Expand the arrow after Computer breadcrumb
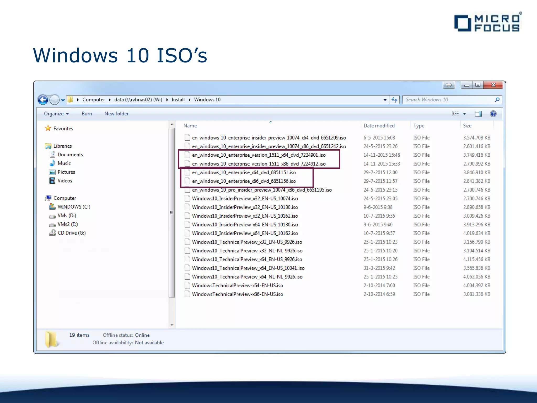The image size is (537, 403). click(x=110, y=100)
